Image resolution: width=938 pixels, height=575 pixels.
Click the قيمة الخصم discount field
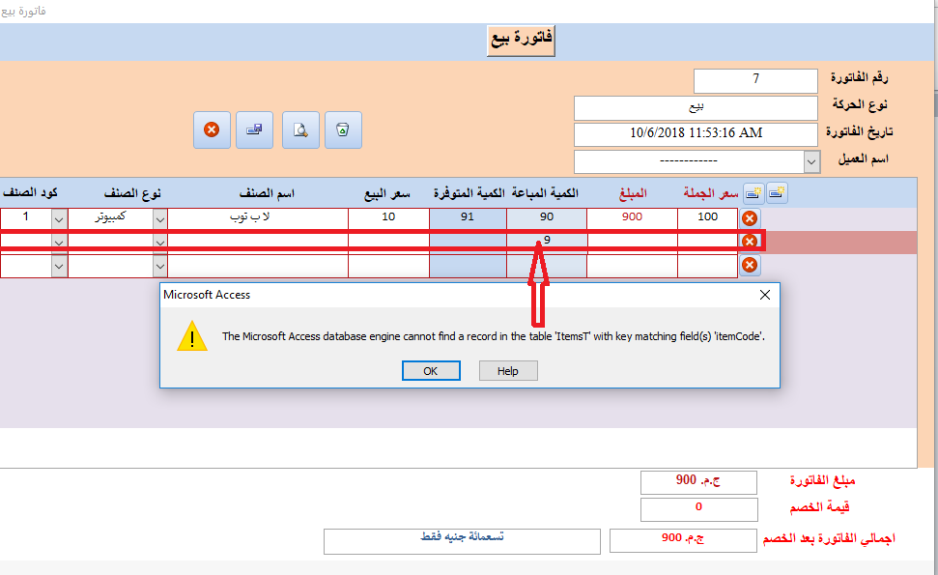[698, 507]
